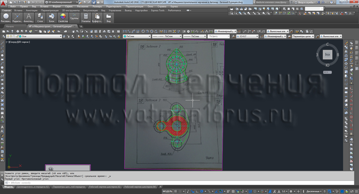Open the Блок ribbon panel

(x=51, y=18)
